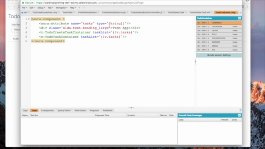265x149 pixels.
Task: Open the File menu
Action: 24,8
